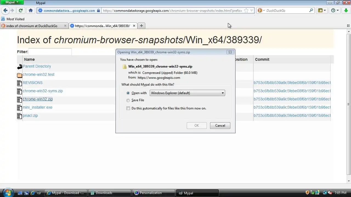The height and width of the screenshot is (197, 351).
Task: Switch to Downloads taskbar window
Action: (x=109, y=193)
